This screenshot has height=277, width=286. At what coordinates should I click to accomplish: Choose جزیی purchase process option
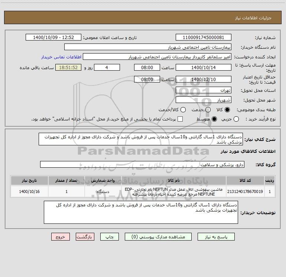(x=236, y=119)
